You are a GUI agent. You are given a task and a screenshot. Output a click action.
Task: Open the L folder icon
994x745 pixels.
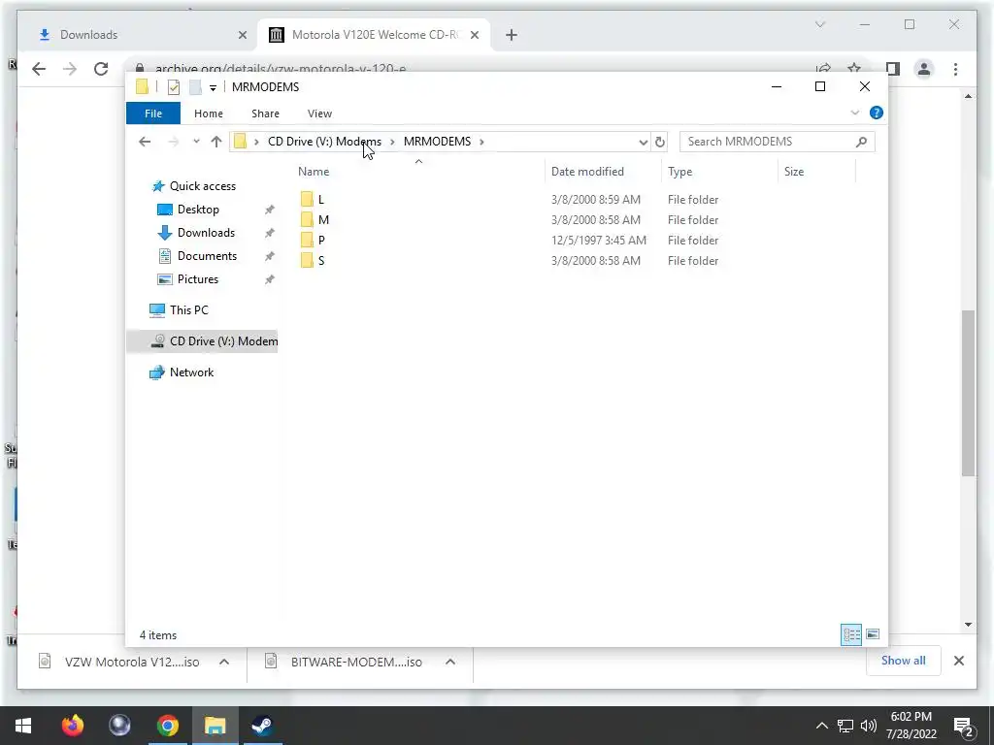coord(307,200)
